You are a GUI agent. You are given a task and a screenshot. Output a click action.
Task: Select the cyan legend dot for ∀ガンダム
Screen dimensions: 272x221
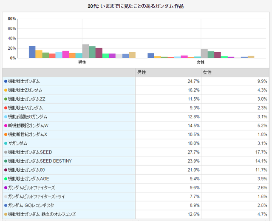(x=6, y=143)
